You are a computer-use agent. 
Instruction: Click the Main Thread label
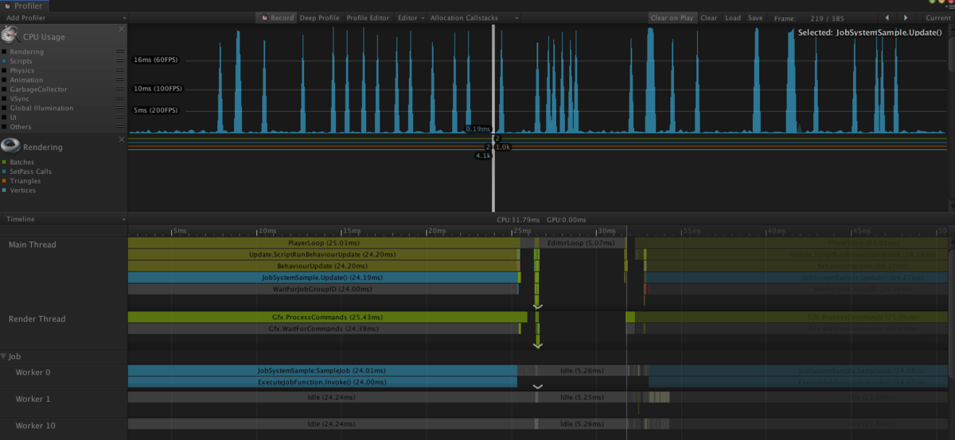(x=32, y=245)
